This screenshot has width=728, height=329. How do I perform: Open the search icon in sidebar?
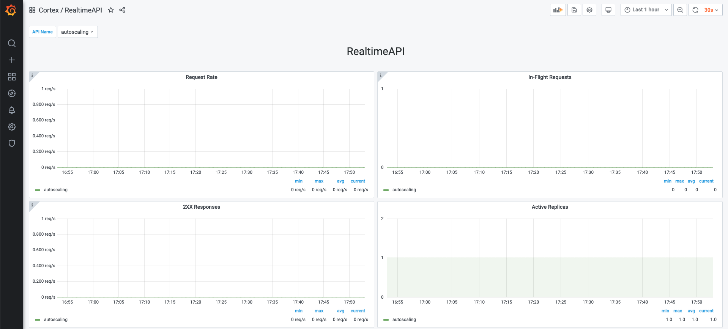pos(12,43)
